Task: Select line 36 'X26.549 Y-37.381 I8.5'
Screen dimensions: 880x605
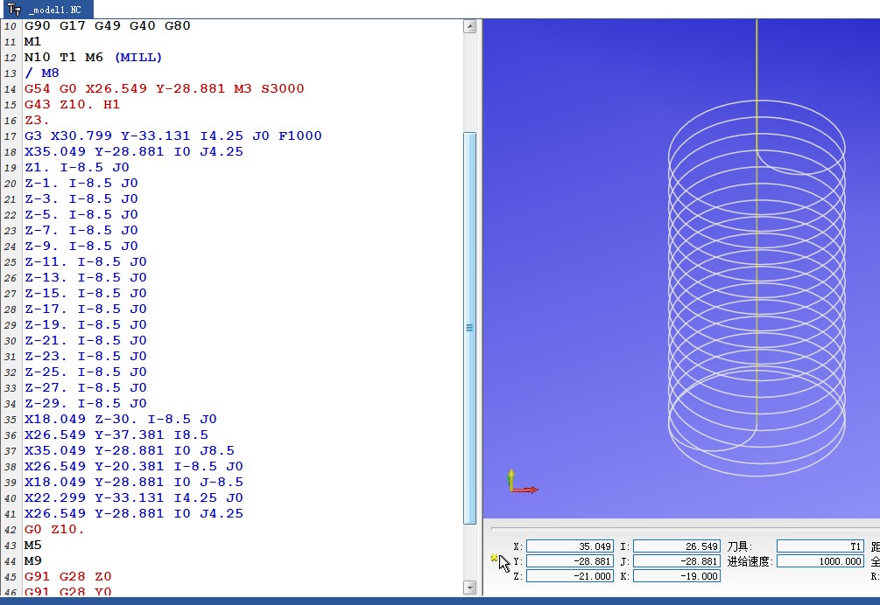Action: click(116, 435)
